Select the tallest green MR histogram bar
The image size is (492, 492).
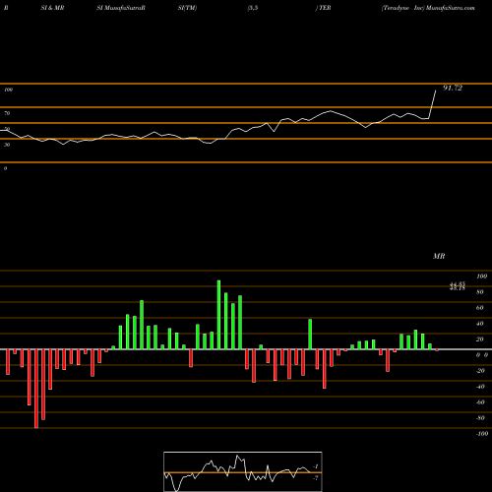coord(218,315)
